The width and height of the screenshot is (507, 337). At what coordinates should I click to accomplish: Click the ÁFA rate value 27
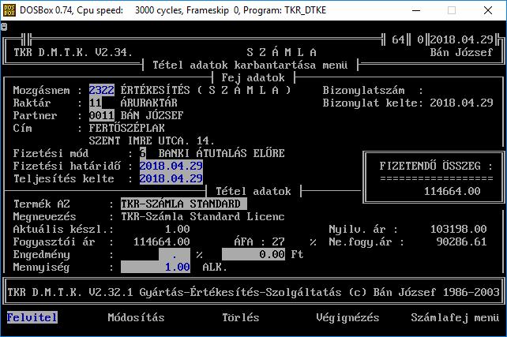tap(278, 242)
